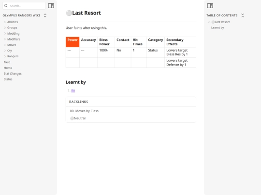Image resolution: width=261 pixels, height=195 pixels.
Task: Open the Stat Changes page
Action: (x=13, y=74)
